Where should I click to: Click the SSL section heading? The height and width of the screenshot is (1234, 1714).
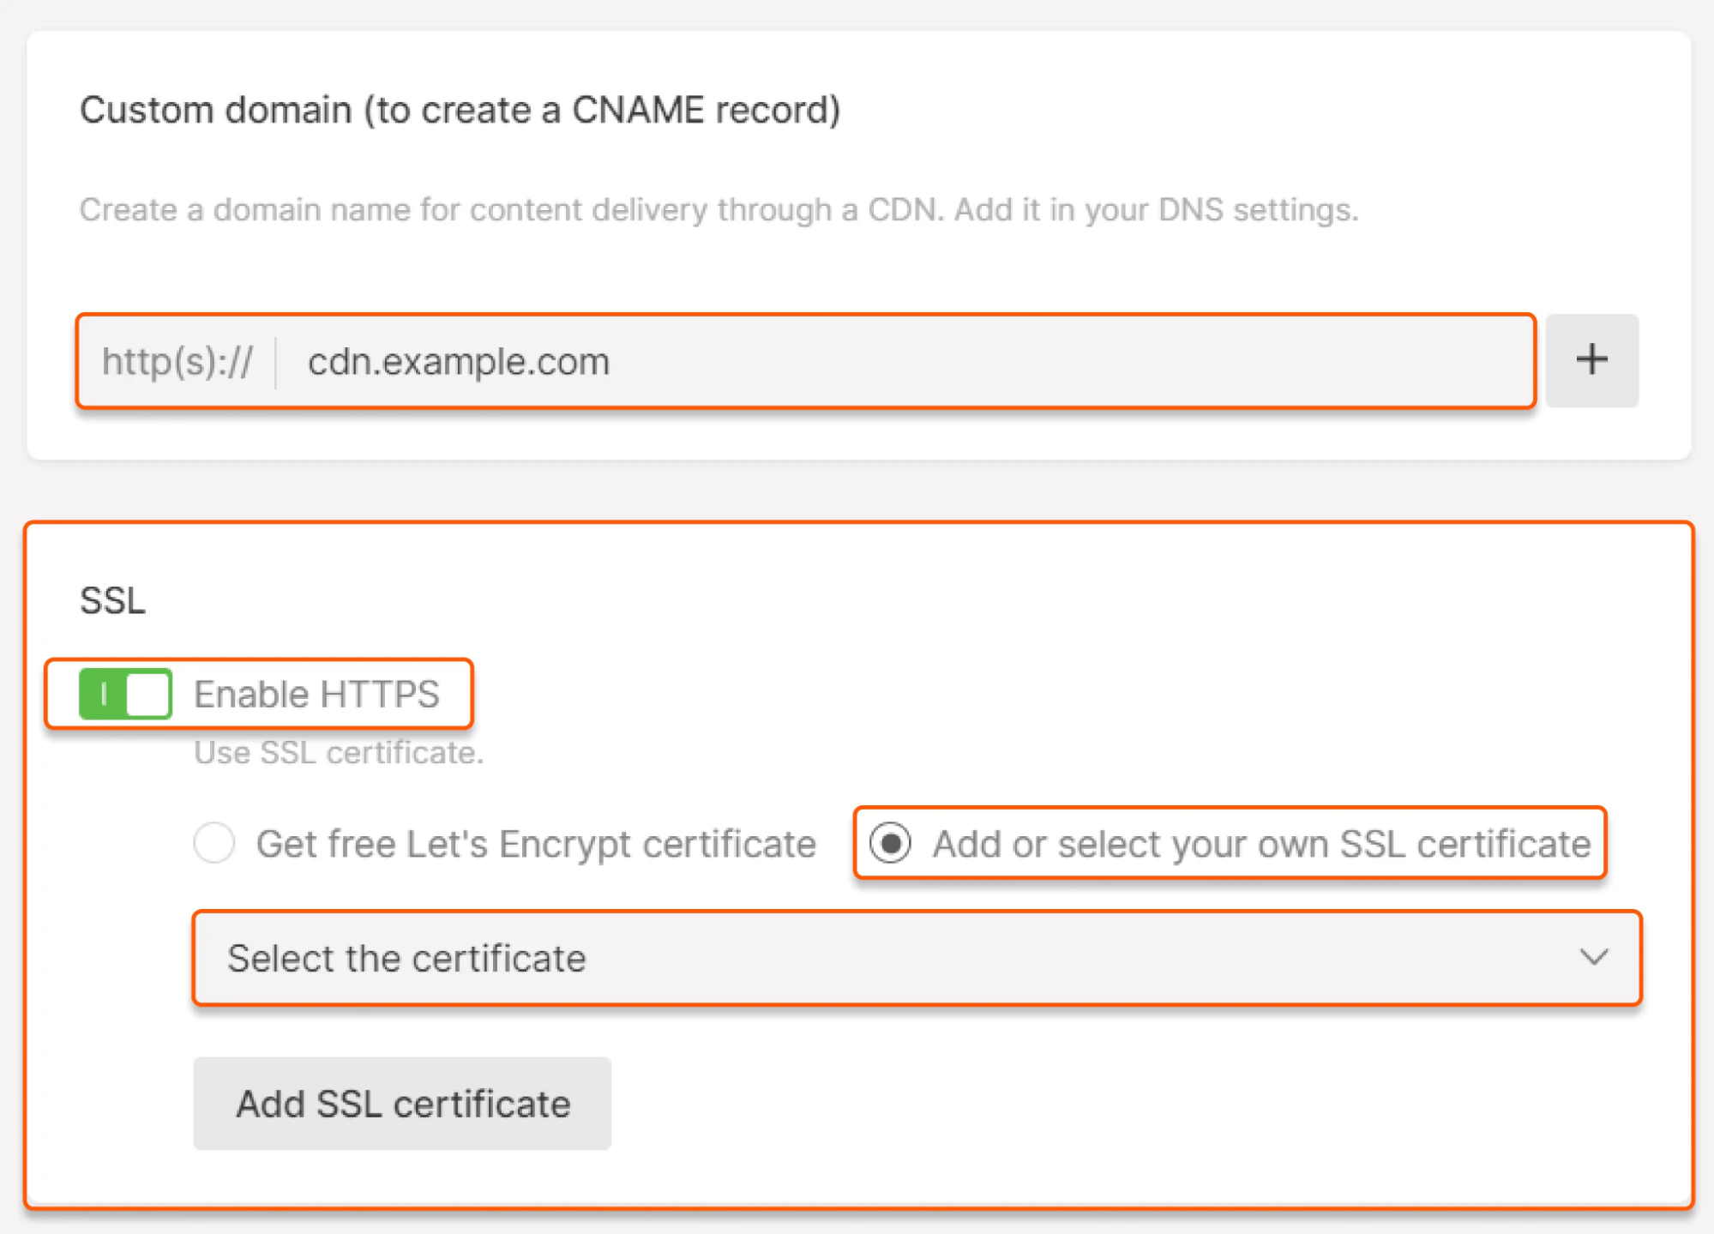(111, 600)
